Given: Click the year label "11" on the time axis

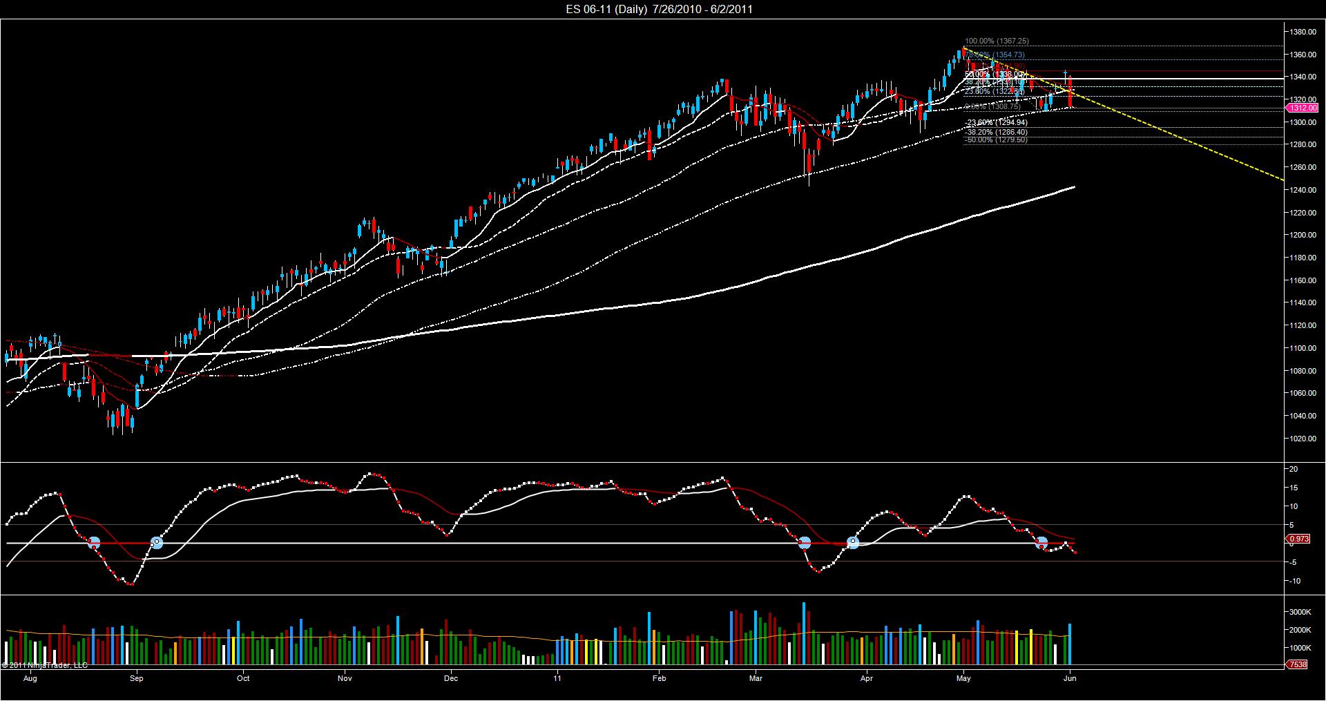Looking at the screenshot, I should point(557,679).
